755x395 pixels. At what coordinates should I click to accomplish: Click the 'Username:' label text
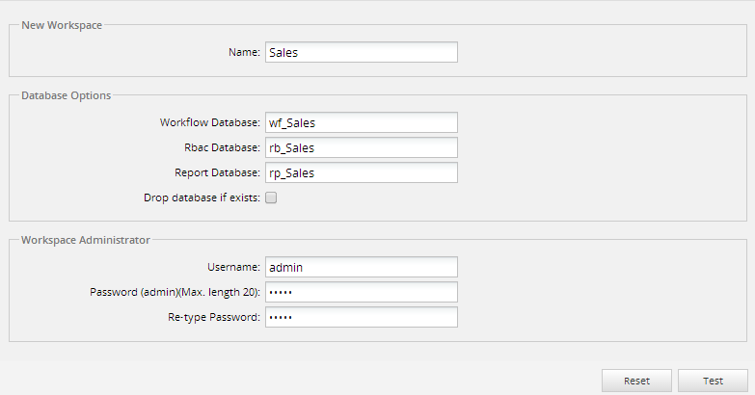[x=233, y=267]
